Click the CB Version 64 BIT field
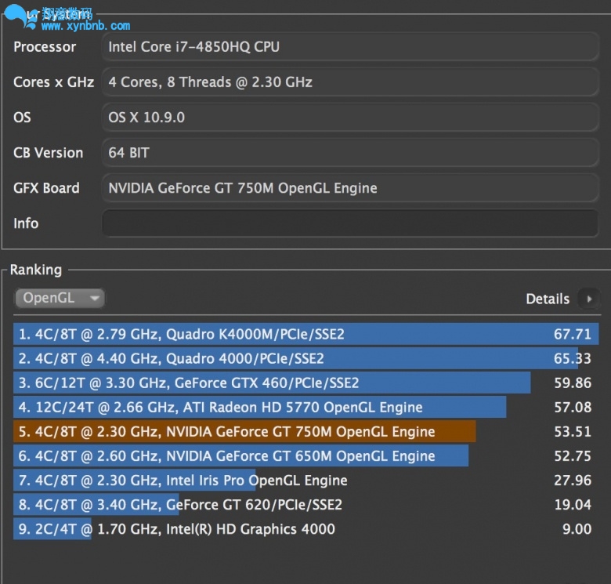611x584 pixels. 350,153
